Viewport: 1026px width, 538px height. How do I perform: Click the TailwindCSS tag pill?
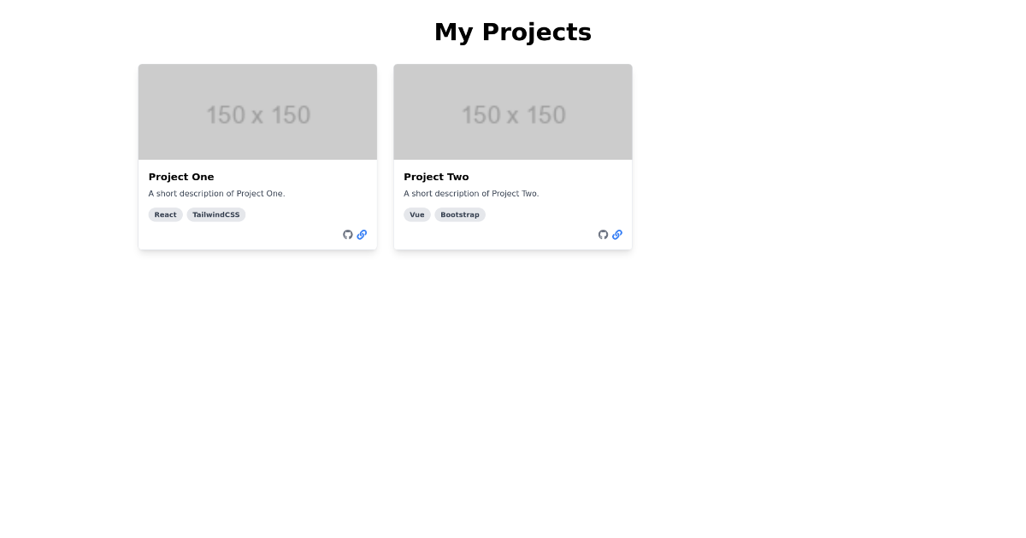coord(215,214)
